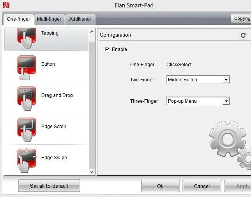251x197 pixels.
Task: Open the Two-Finger Middle Button dropdown
Action: [x=198, y=79]
